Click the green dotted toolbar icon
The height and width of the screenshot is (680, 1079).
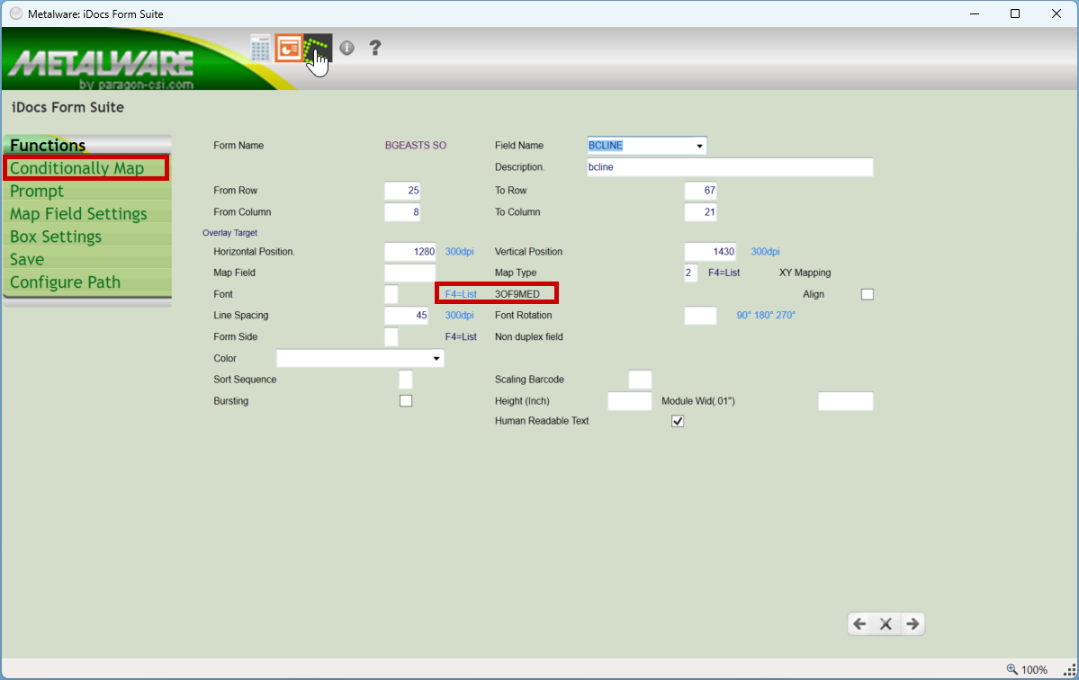point(318,49)
